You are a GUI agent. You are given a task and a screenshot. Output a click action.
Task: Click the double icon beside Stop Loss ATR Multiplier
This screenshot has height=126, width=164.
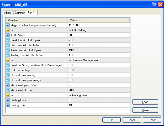tap(8, 45)
